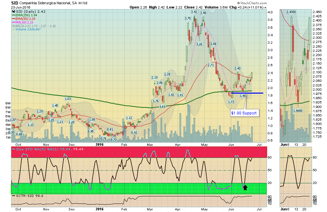Click the Slow STO %K(5) %D(1) indicator label
The width and height of the screenshot is (327, 212).
[50, 149]
